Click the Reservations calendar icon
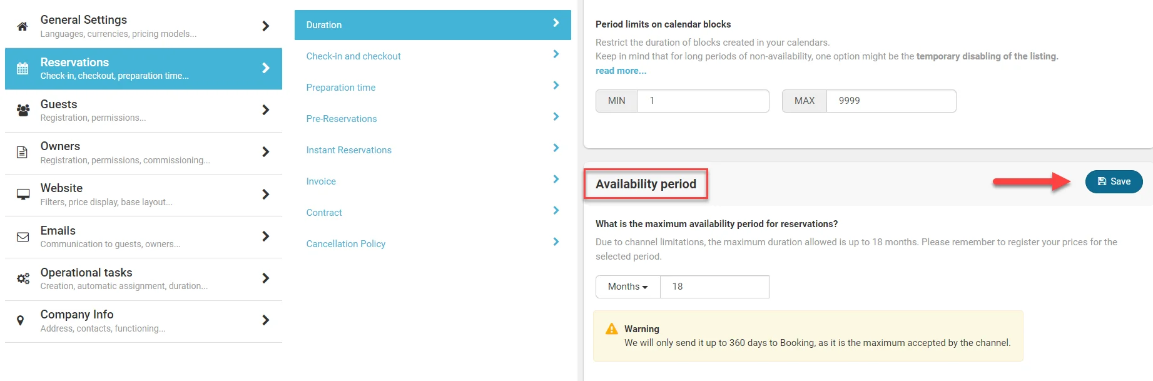This screenshot has width=1153, height=381. tap(23, 69)
